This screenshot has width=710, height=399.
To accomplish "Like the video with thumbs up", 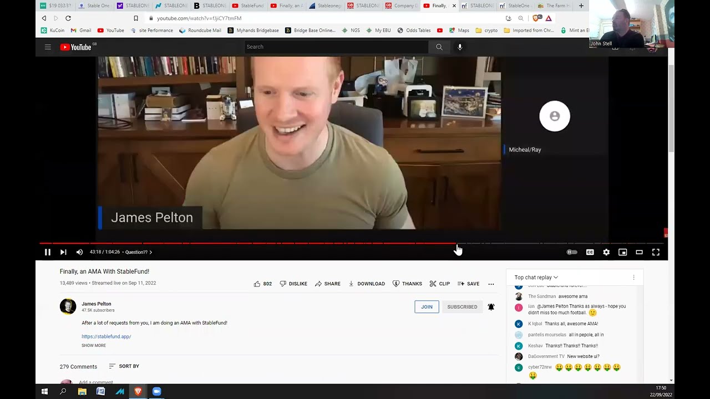I will coord(262,284).
